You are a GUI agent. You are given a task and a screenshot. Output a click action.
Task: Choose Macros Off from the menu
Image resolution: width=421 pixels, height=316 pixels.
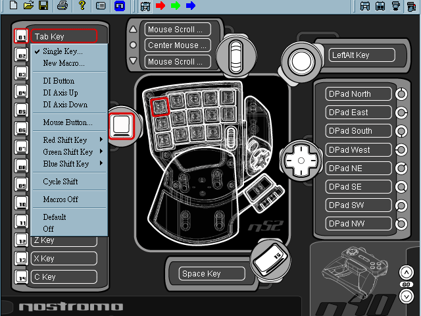[70, 199]
